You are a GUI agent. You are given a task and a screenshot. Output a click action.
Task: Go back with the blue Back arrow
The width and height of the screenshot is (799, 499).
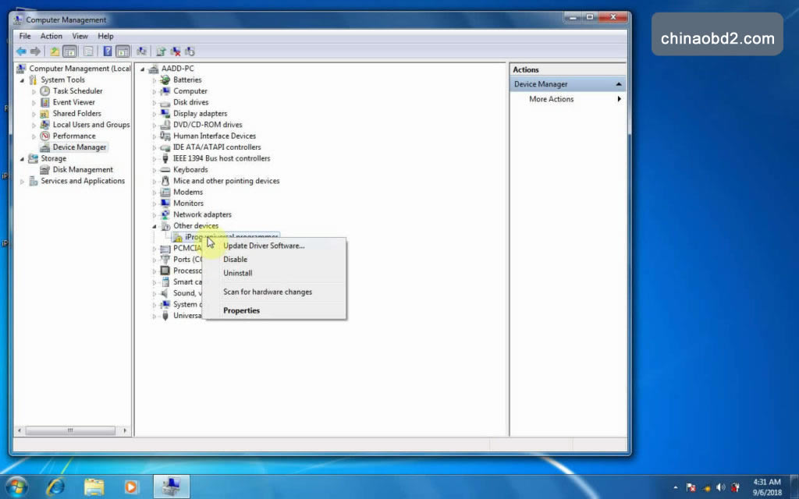click(21, 51)
